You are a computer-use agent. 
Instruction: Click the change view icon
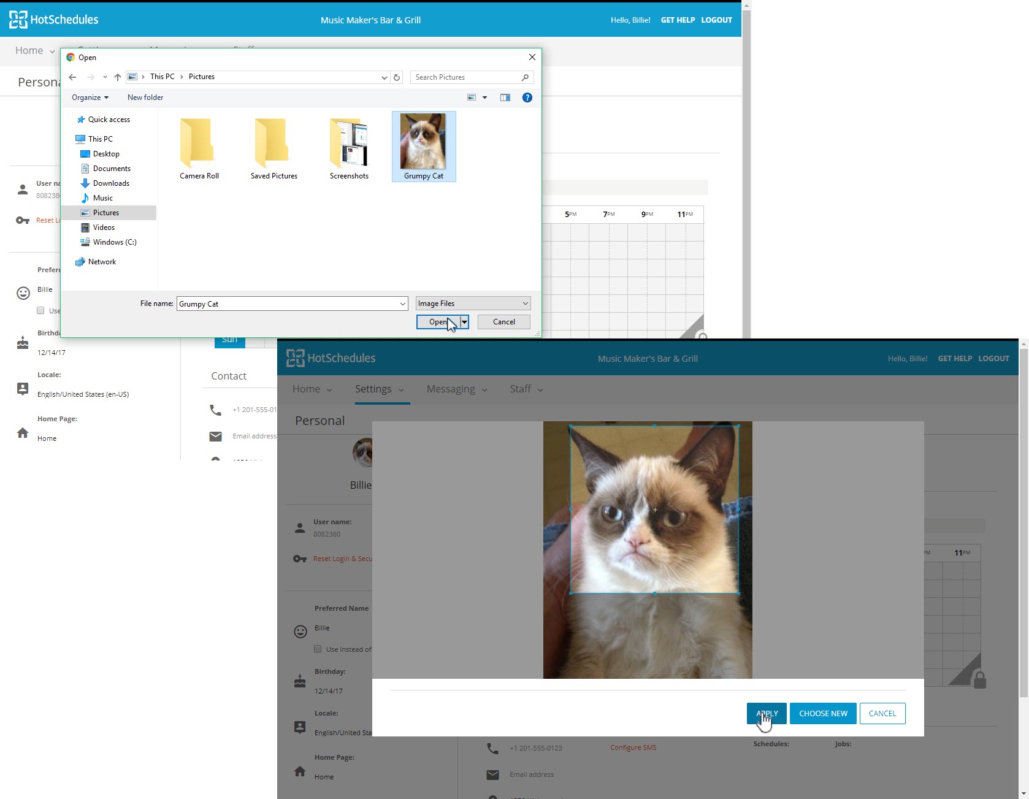[472, 97]
